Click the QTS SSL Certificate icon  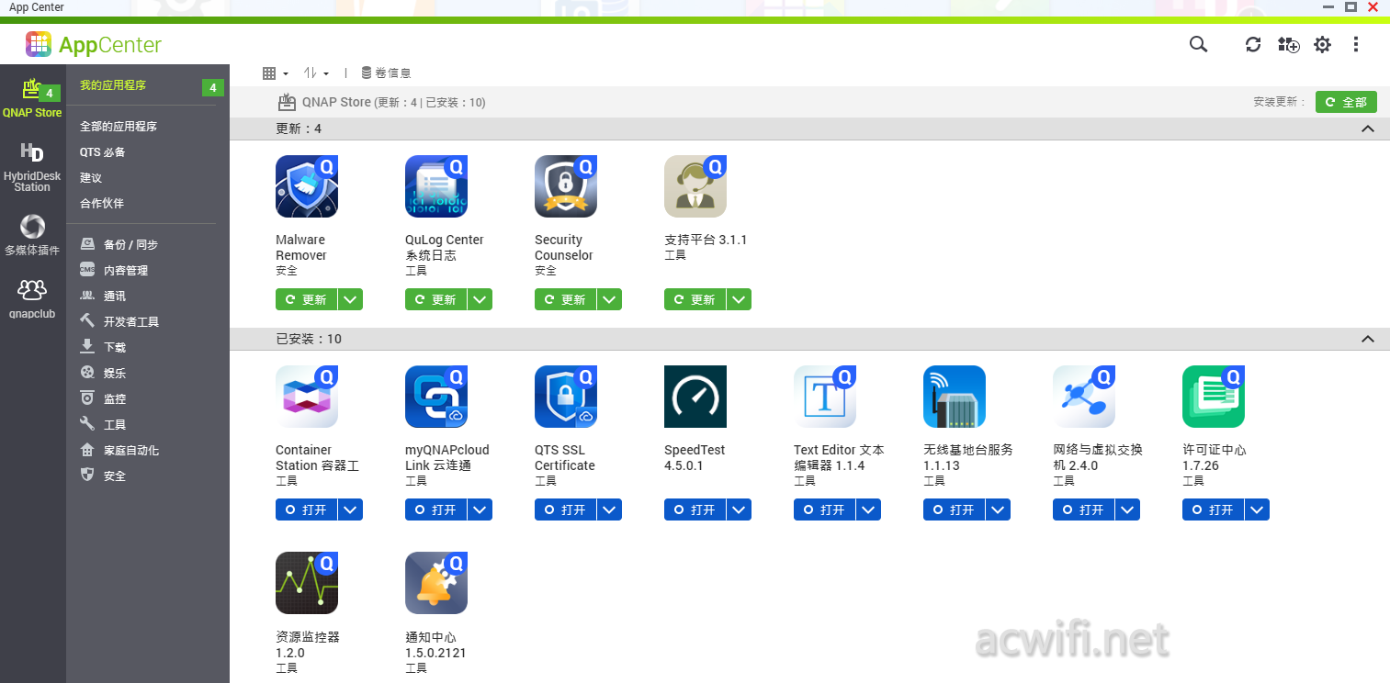click(x=566, y=397)
